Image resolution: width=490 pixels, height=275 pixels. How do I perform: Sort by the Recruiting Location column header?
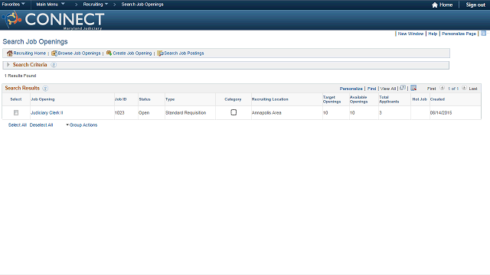click(270, 99)
